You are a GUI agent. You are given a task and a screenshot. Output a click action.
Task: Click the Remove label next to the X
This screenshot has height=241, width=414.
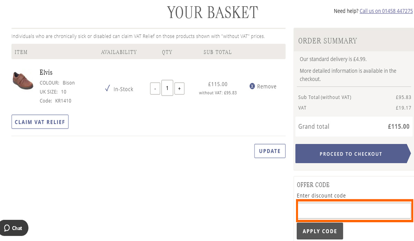click(267, 86)
